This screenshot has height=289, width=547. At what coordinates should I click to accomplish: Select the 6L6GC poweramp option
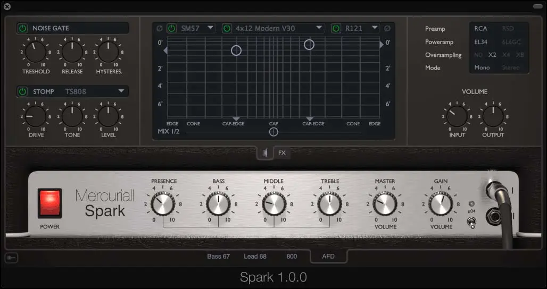click(x=511, y=42)
